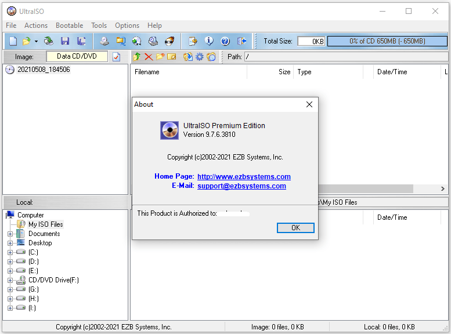Open the Actions menu
This screenshot has width=451, height=334.
[x=36, y=26]
